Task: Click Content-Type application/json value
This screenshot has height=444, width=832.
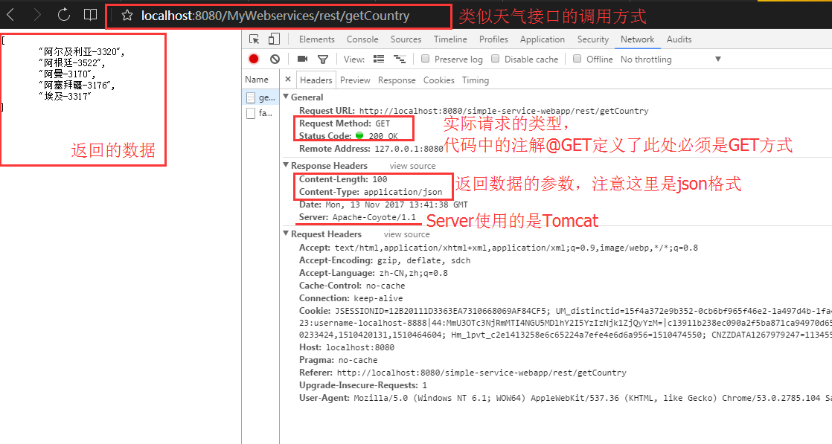Action: pyautogui.click(x=403, y=192)
